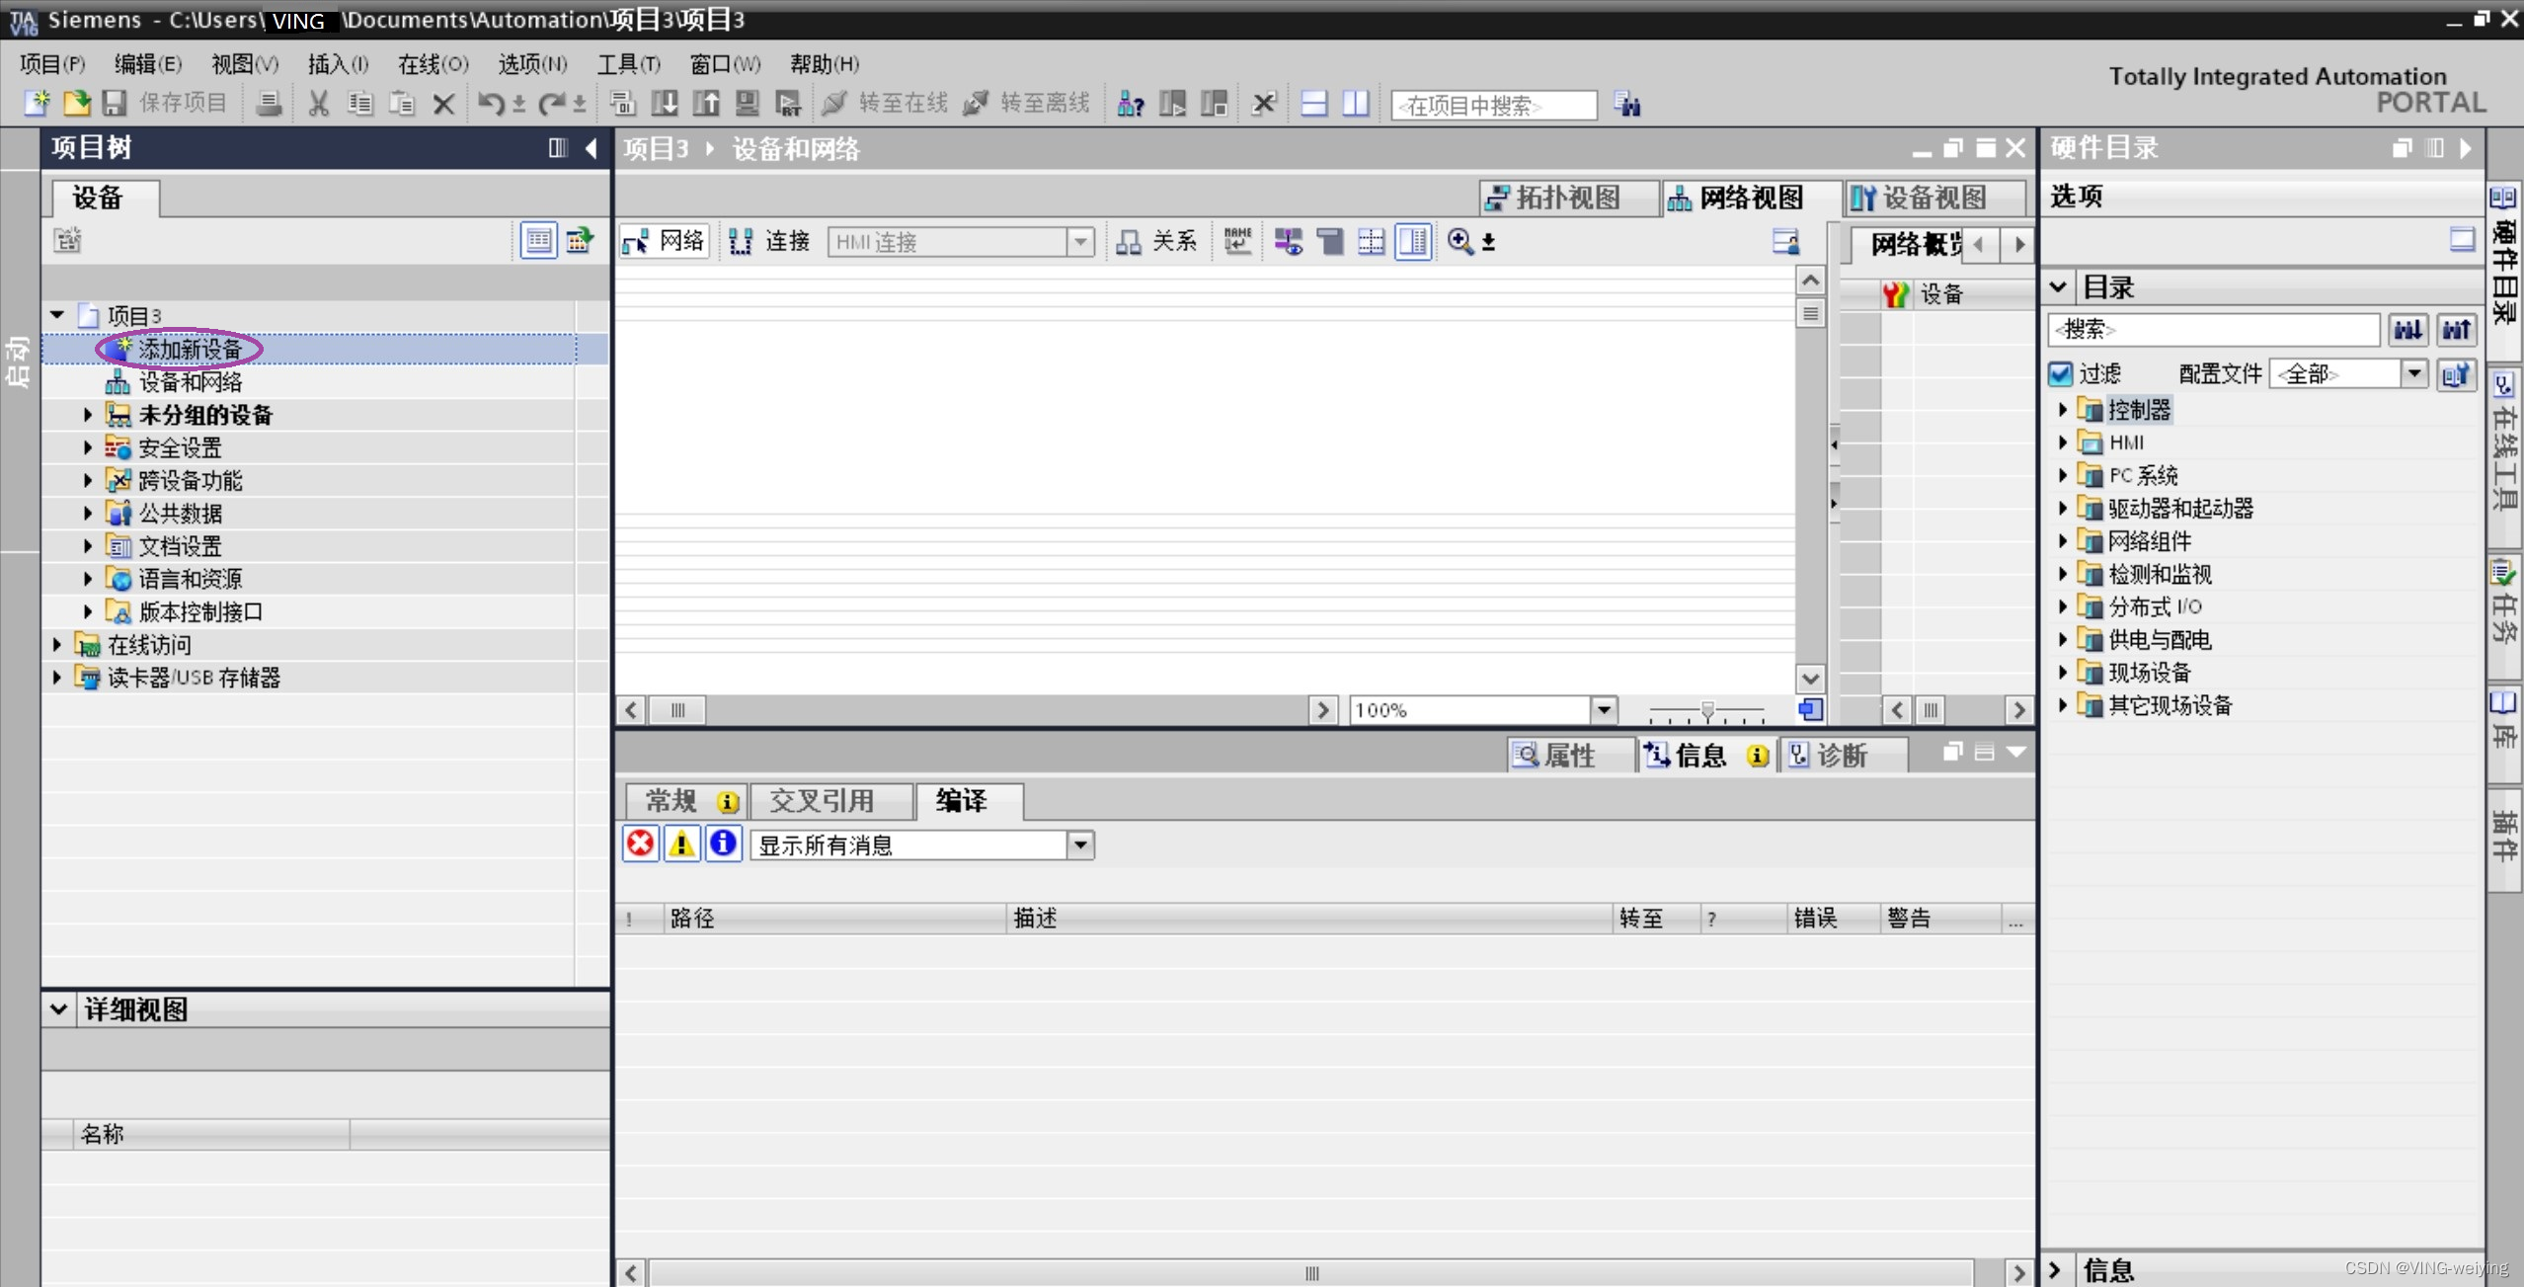Expand the Controllers folder in catalog

2062,409
